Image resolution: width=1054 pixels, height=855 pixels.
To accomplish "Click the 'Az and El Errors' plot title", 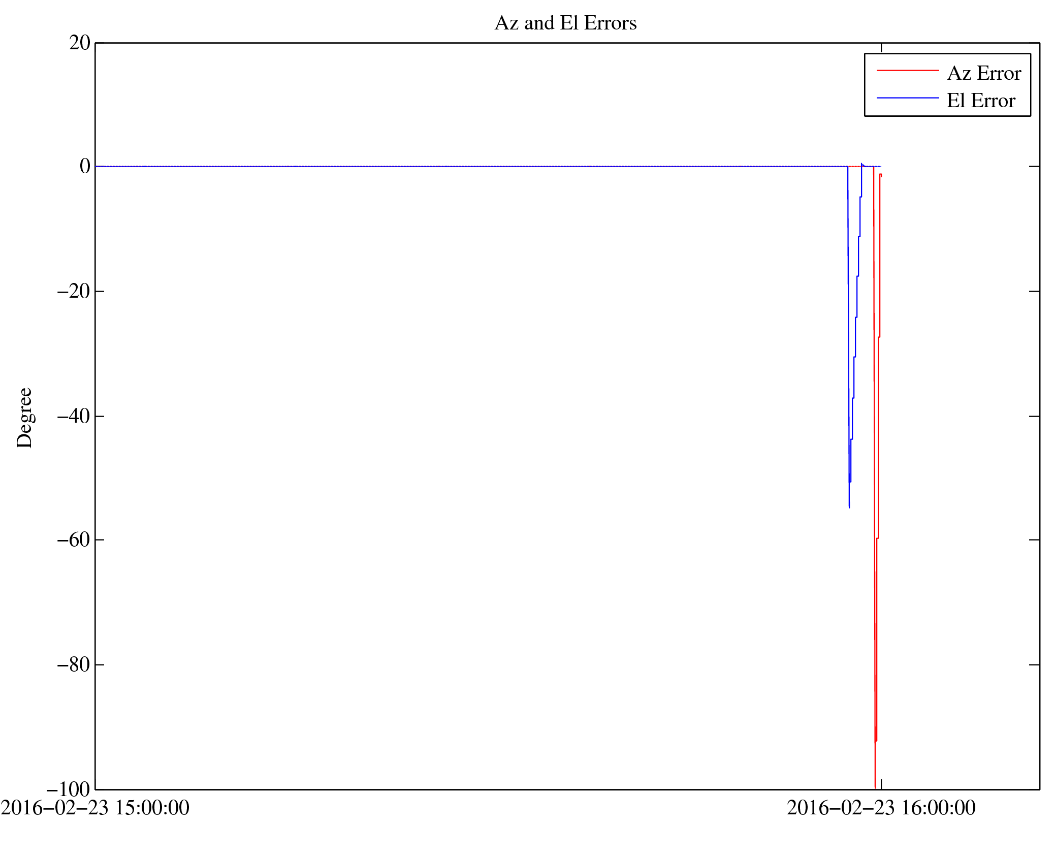I will 565,23.
